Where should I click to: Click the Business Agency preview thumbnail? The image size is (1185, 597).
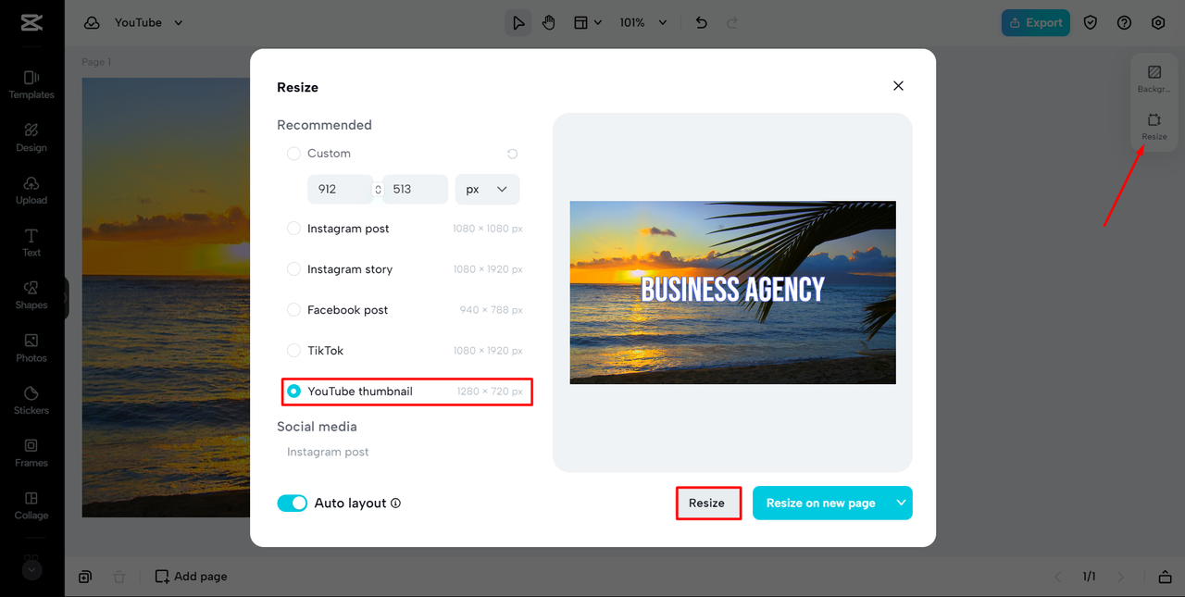pos(732,292)
